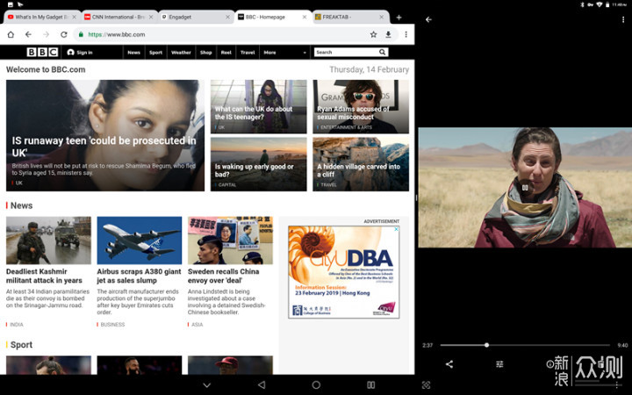Tap the screenshot capture icon
The height and width of the screenshot is (395, 632).
click(426, 385)
